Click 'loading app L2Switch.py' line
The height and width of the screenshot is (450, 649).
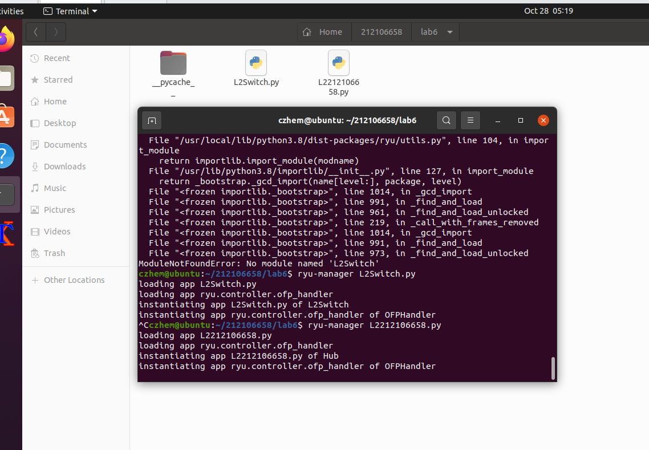point(197,285)
